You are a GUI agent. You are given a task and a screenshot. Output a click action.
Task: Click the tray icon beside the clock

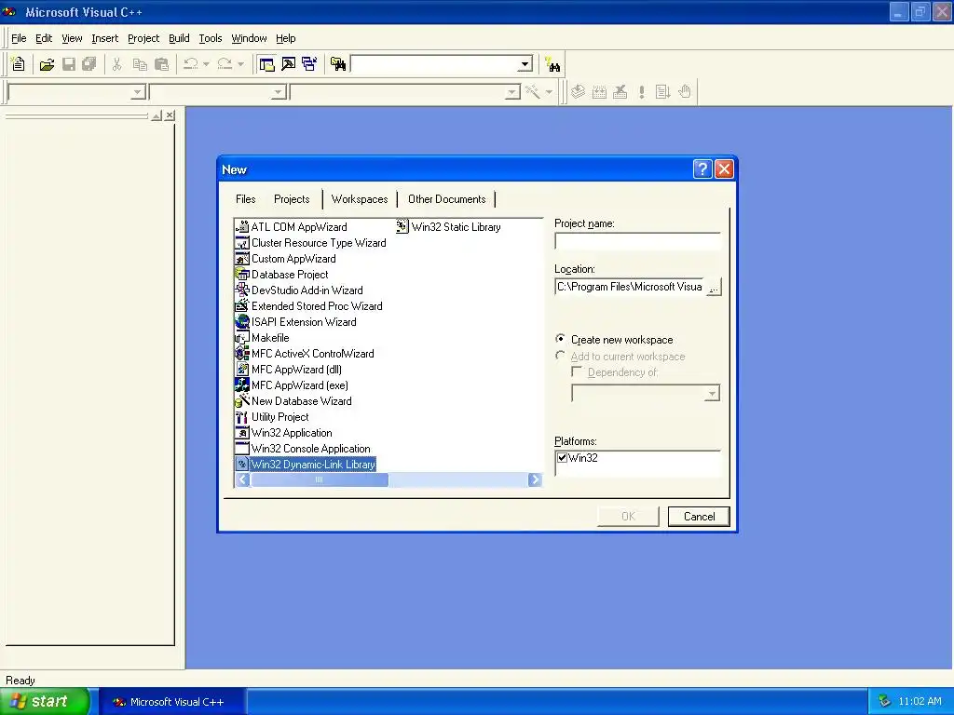pyautogui.click(x=885, y=701)
